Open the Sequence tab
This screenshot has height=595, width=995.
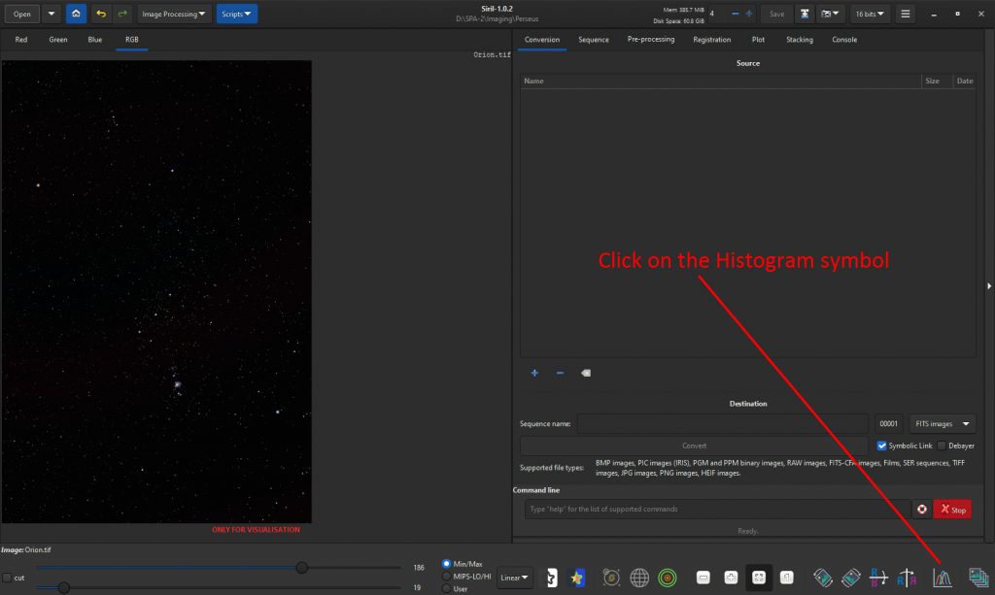pos(594,39)
